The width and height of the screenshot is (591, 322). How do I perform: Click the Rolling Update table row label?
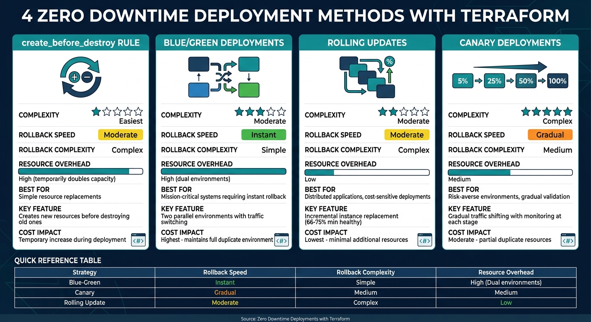tap(84, 303)
